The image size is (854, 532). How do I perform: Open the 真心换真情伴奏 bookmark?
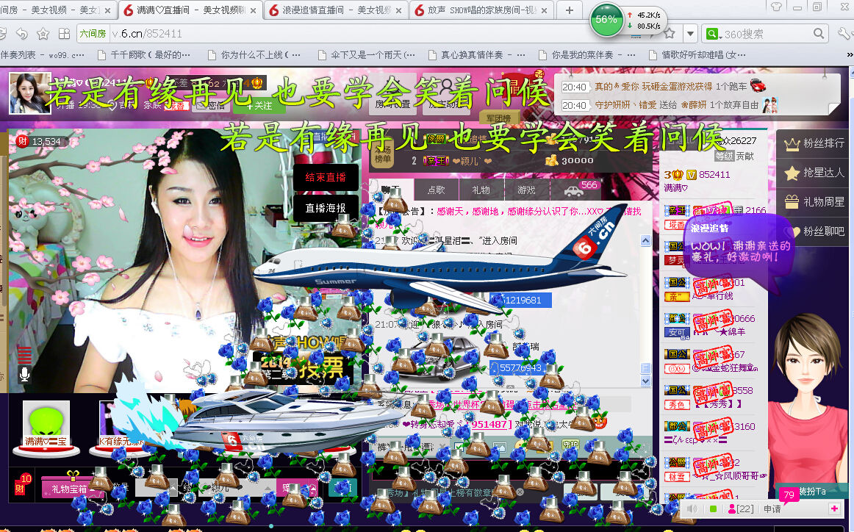coord(476,55)
